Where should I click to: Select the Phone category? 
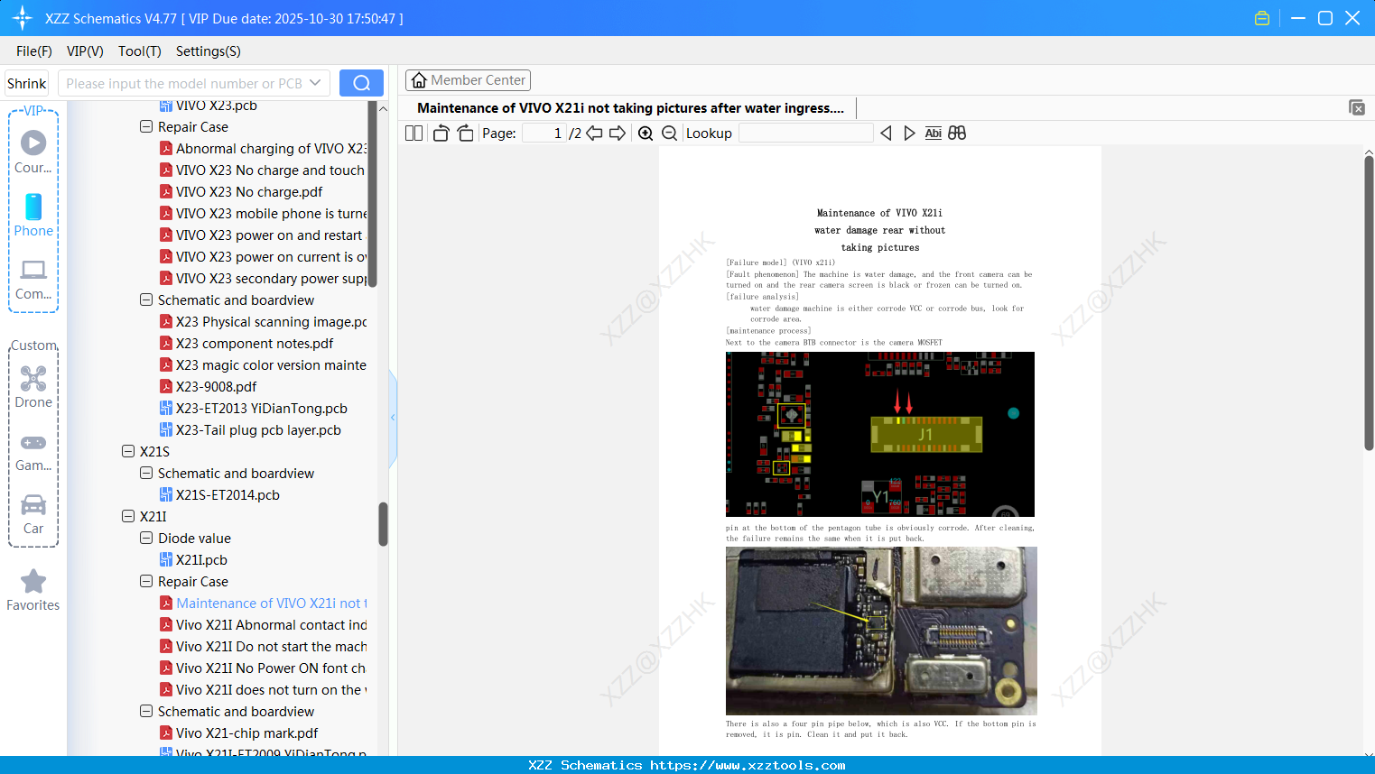click(x=33, y=216)
